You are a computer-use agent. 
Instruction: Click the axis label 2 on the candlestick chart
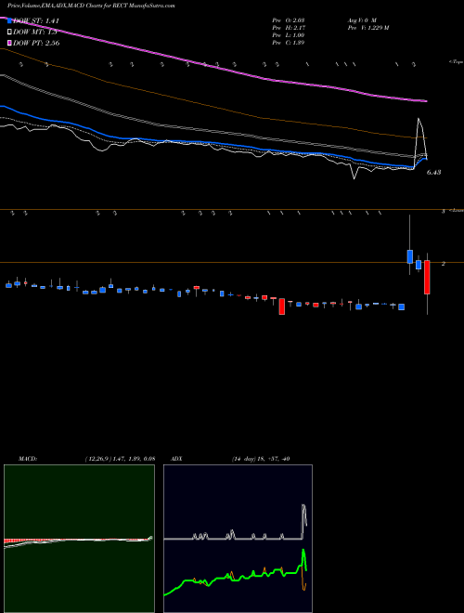[x=444, y=264]
